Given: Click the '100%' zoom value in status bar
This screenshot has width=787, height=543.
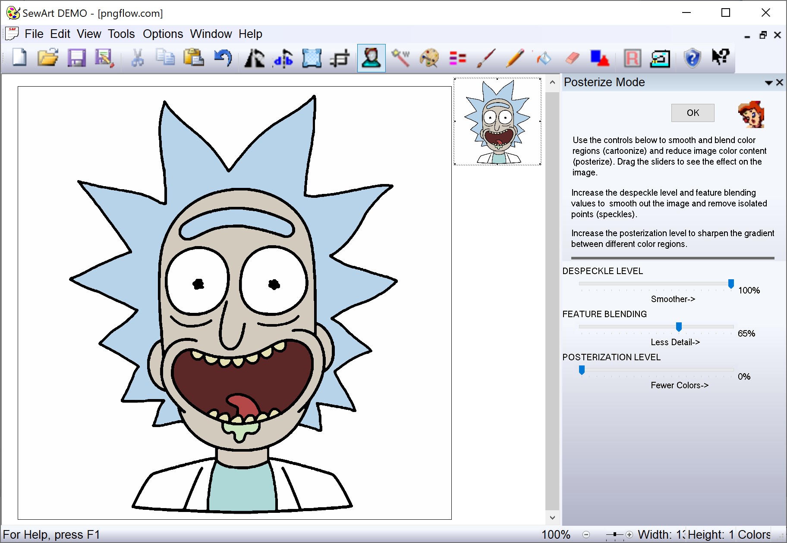Looking at the screenshot, I should (556, 535).
